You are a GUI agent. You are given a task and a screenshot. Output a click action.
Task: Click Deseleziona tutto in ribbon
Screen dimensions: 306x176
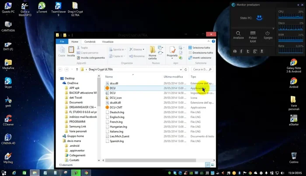click(x=201, y=53)
